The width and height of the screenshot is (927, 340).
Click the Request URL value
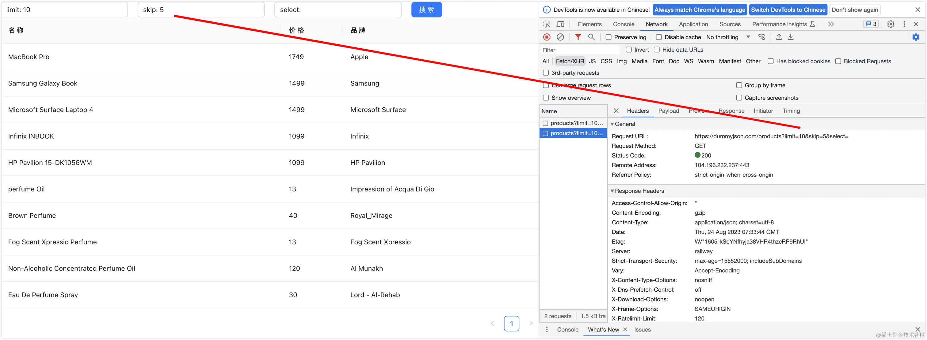pos(771,136)
